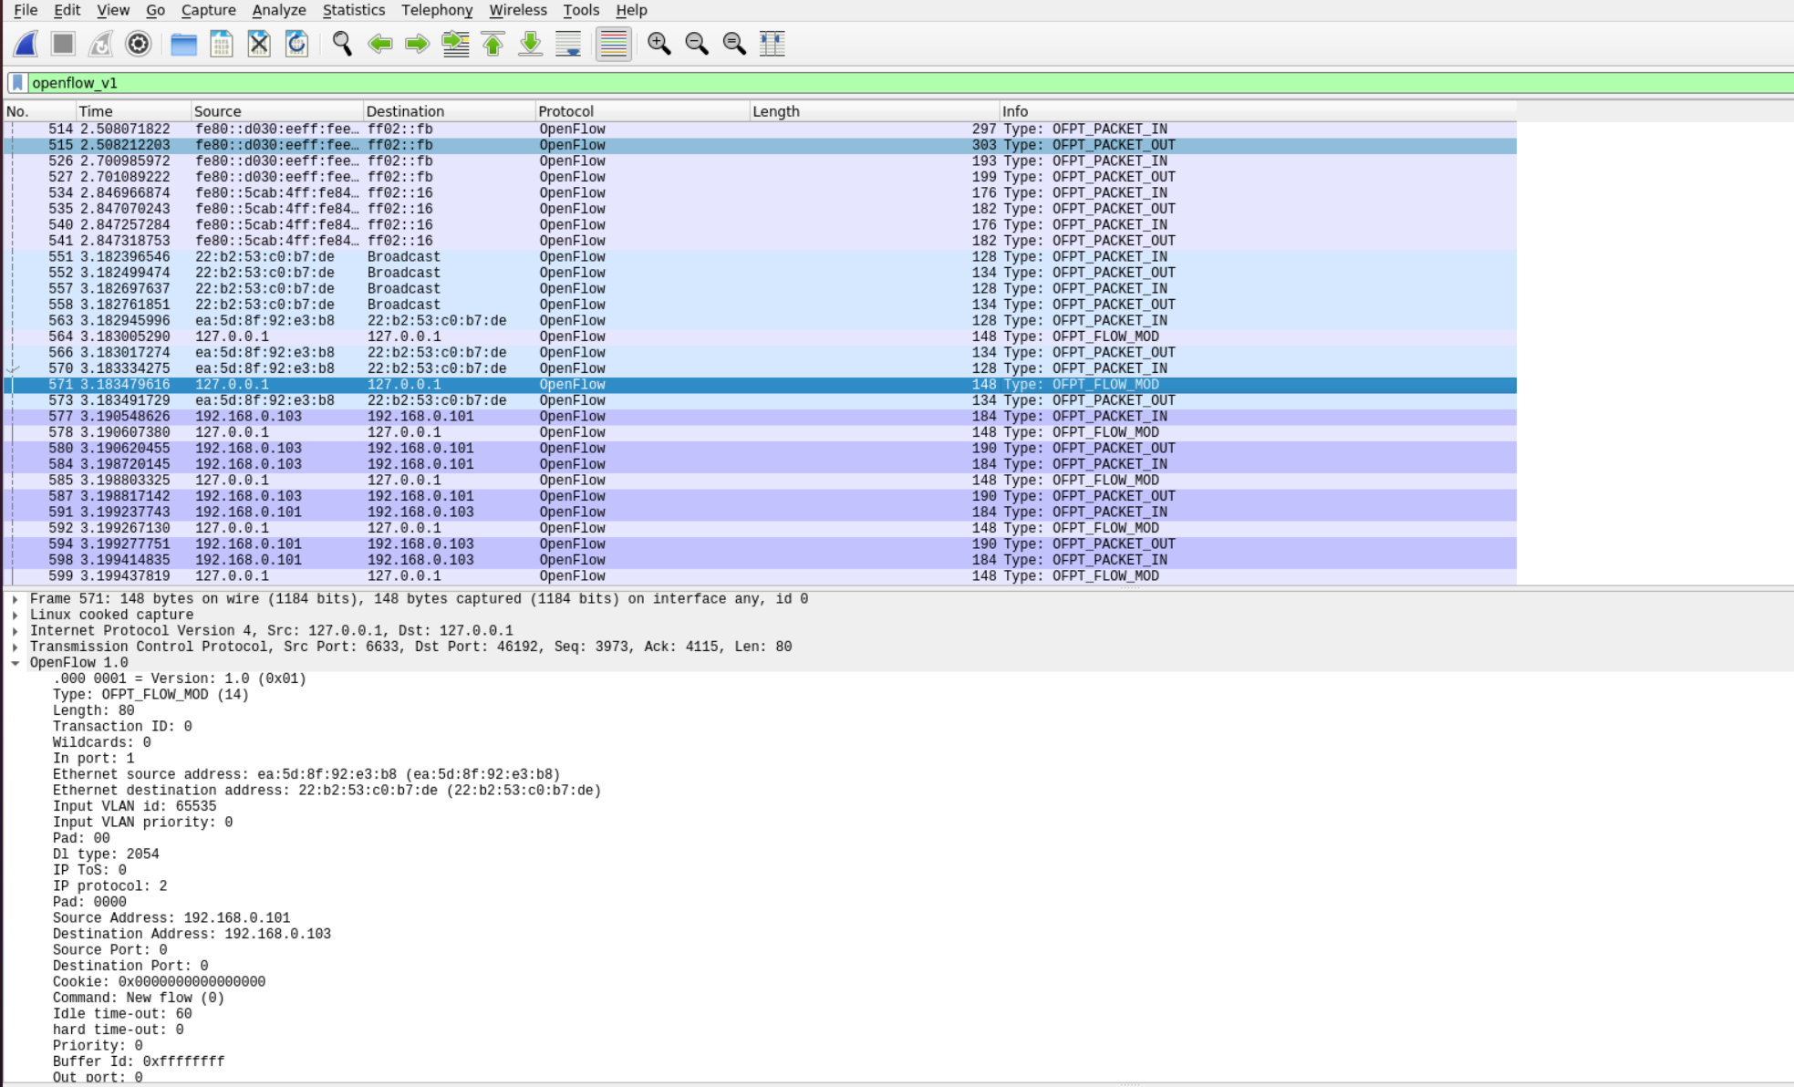Expand the Transmission Control Protocol section
This screenshot has width=1794, height=1087.
pos(16,647)
